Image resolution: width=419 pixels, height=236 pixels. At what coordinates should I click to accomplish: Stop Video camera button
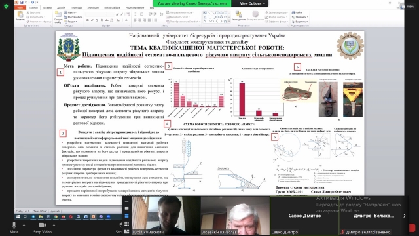[x=42, y=227]
